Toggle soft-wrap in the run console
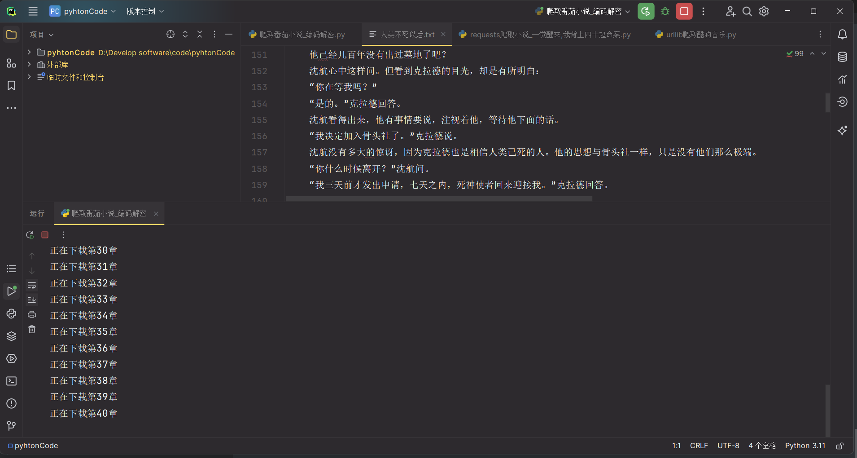Screen dimensions: 857x458 (x=32, y=285)
